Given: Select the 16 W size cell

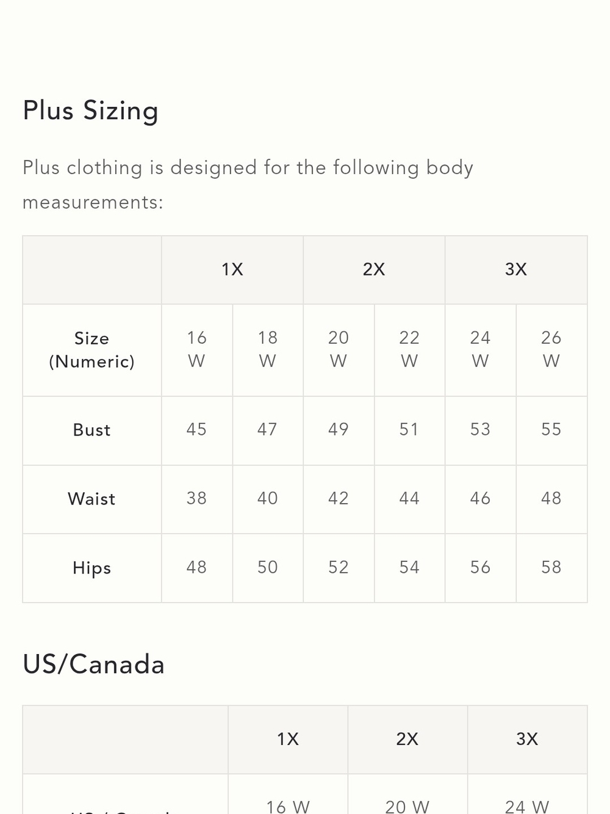Looking at the screenshot, I should [197, 350].
